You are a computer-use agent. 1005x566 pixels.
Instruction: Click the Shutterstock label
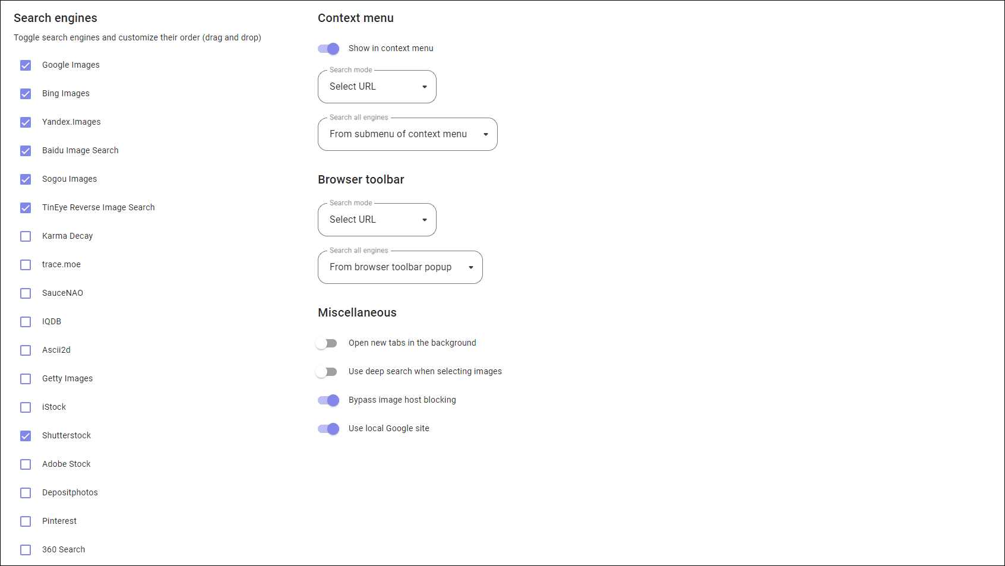point(67,435)
